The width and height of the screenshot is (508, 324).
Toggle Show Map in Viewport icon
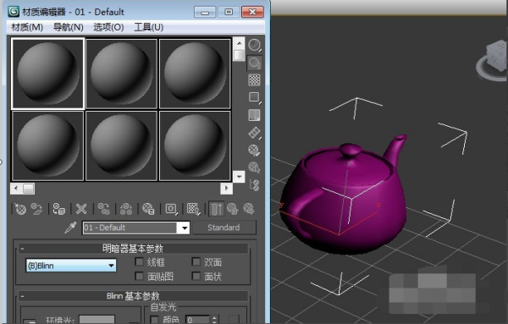193,209
